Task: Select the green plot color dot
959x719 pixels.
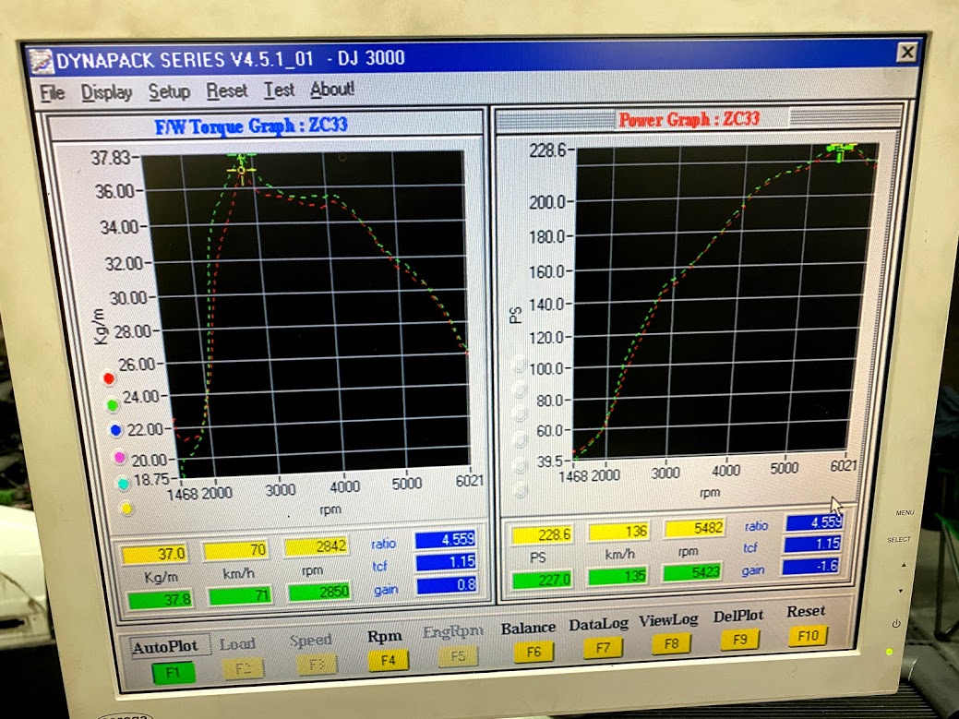Action: click(x=113, y=405)
